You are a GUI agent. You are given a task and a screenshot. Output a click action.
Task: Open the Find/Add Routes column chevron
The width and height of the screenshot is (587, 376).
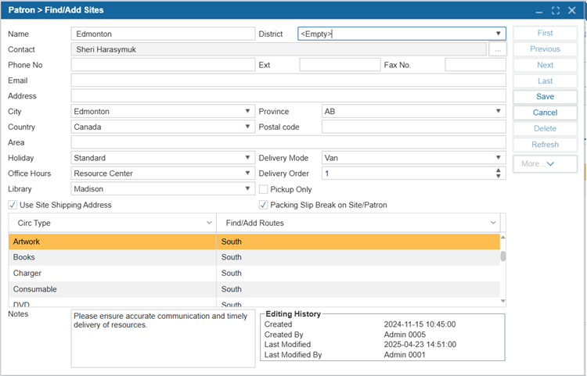click(x=492, y=223)
